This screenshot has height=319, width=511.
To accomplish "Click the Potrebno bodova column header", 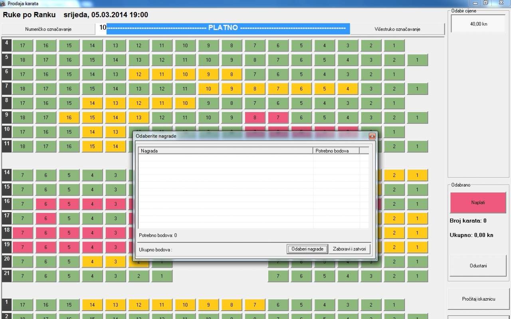I will (336, 151).
